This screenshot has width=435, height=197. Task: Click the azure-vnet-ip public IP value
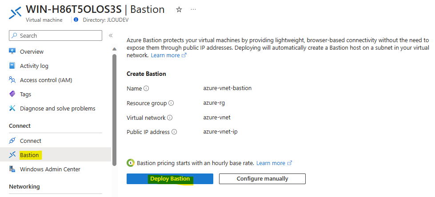(220, 132)
